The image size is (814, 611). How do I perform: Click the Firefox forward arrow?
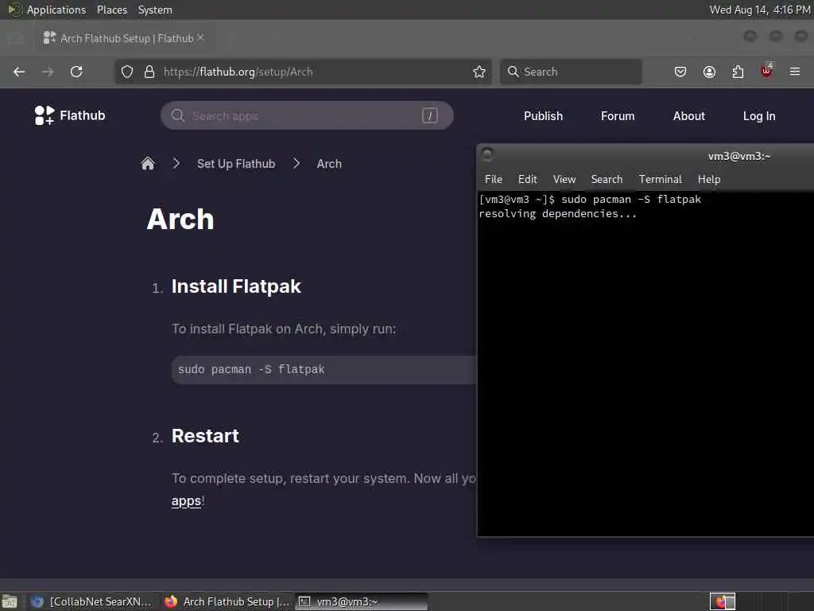pyautogui.click(x=47, y=72)
